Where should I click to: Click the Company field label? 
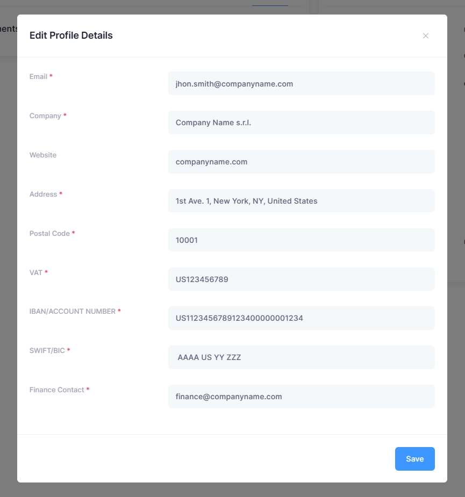click(x=45, y=116)
